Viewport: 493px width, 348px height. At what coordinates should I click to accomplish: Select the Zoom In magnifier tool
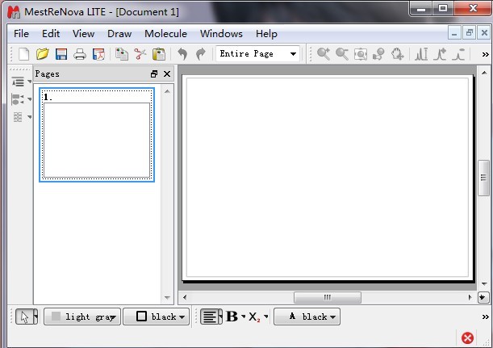point(324,54)
